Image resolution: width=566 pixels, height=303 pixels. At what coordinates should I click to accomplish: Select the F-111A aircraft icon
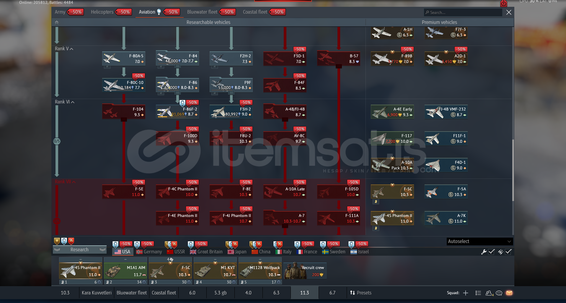338,218
